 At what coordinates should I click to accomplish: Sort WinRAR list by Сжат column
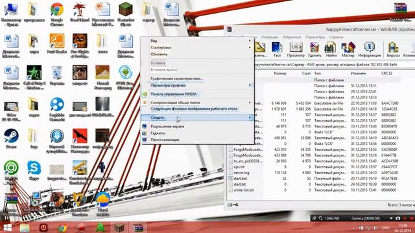[x=306, y=73]
